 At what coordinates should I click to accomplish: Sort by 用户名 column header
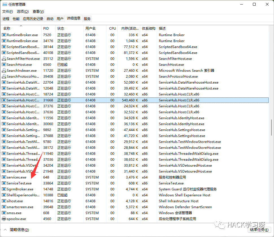click(95, 28)
